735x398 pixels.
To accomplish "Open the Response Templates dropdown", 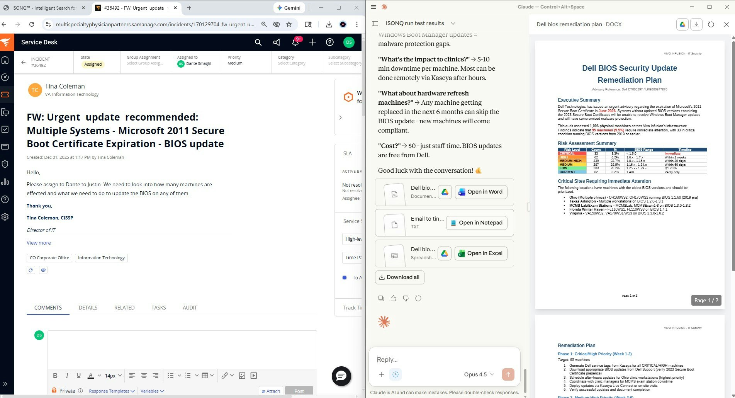I will [112, 391].
